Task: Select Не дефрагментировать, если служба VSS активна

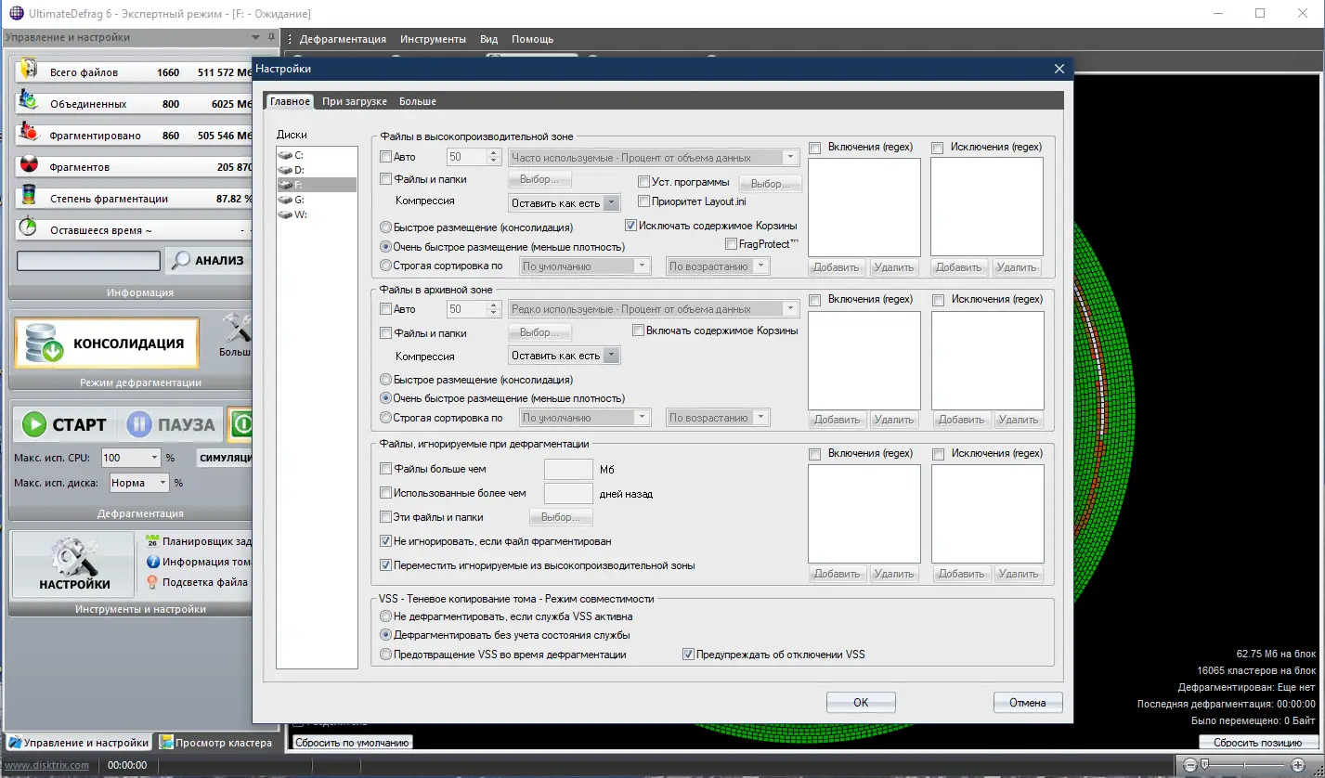Action: point(386,616)
